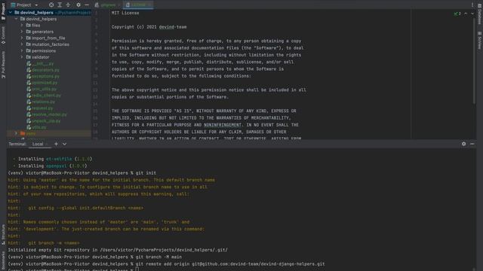Switch to the LICENSE editor tab
The image size is (483, 271).
(138, 5)
